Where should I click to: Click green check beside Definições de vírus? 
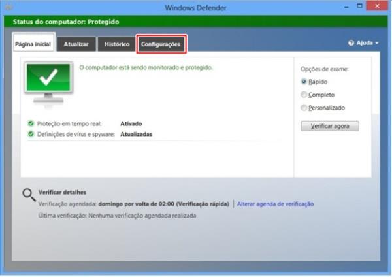[31, 134]
